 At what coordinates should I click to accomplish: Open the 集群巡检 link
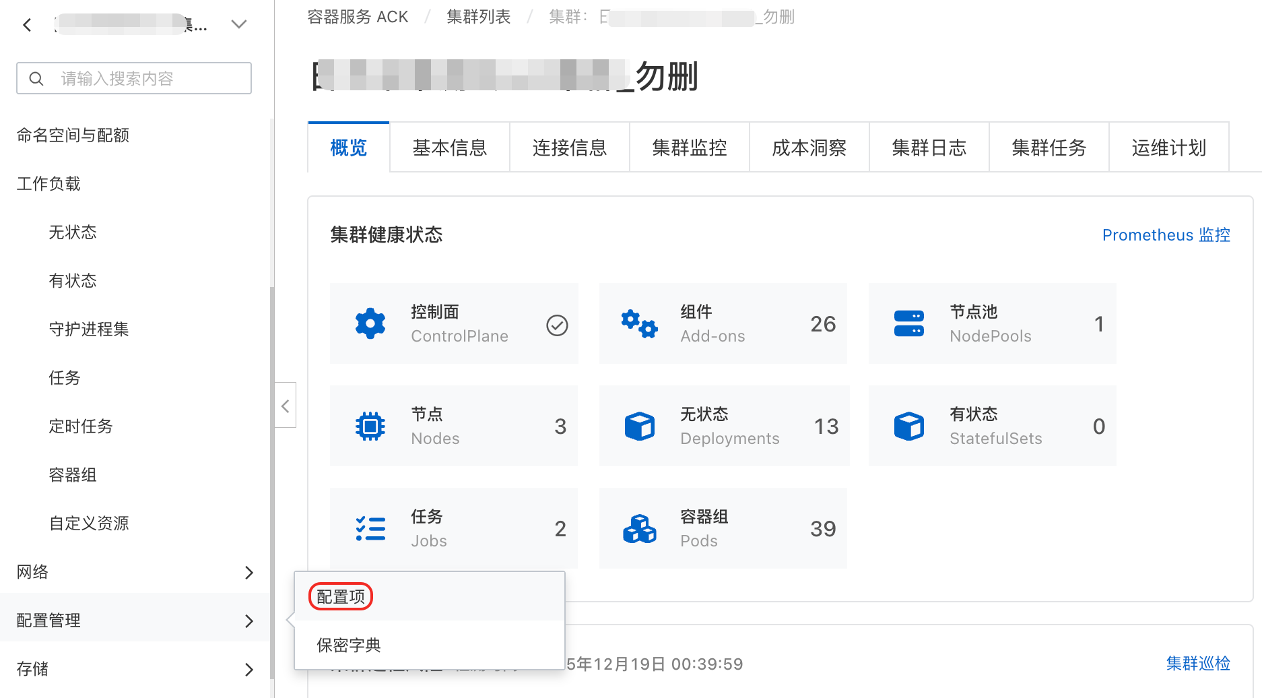(1199, 664)
